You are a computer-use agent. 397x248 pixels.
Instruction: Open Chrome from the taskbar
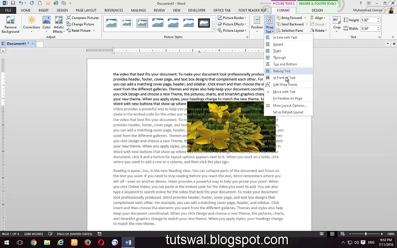(33, 242)
